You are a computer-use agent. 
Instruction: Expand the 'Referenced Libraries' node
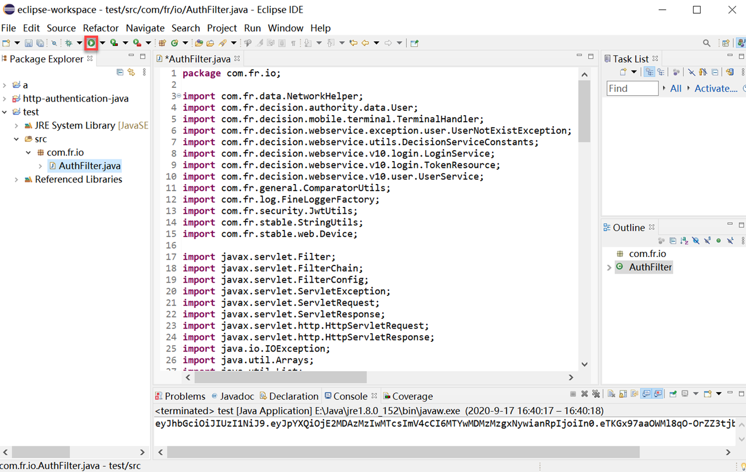tap(17, 180)
